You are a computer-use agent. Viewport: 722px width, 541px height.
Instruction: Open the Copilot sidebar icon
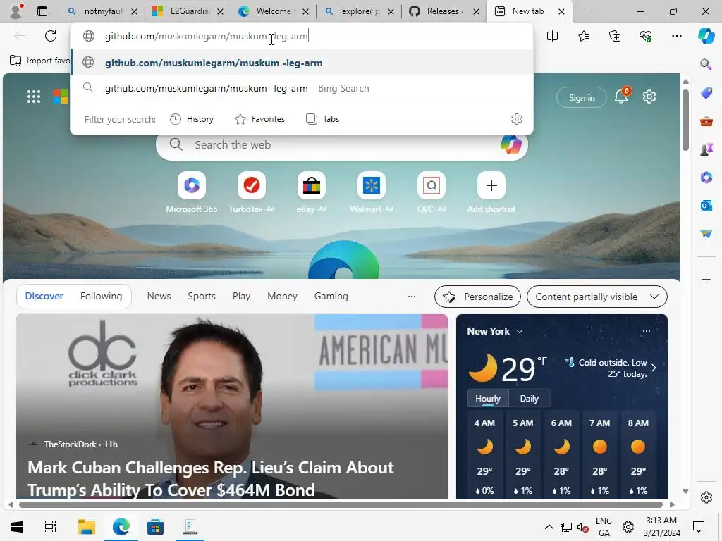tap(706, 36)
